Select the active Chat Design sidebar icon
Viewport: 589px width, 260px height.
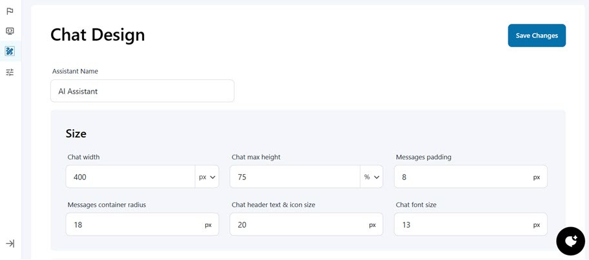click(x=10, y=51)
